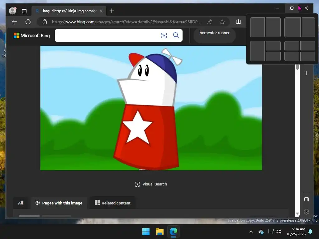Select the homestar runner suggestion chip
319x239 pixels.
click(x=215, y=35)
